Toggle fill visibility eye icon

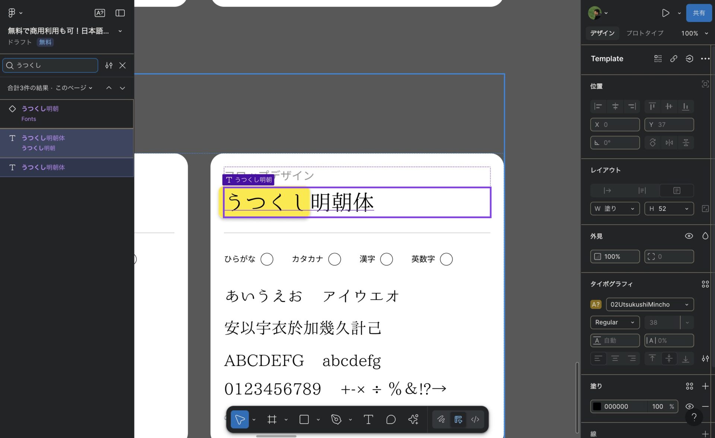click(689, 406)
